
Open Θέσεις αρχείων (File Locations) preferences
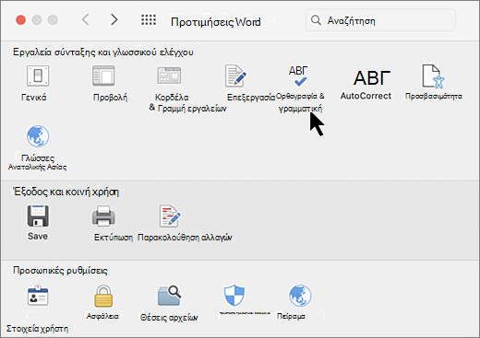[170, 296]
